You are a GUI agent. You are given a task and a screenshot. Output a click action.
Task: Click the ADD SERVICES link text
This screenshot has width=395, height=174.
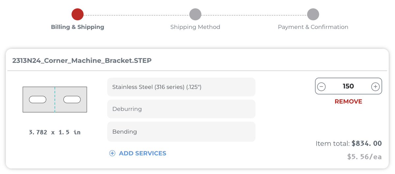143,153
